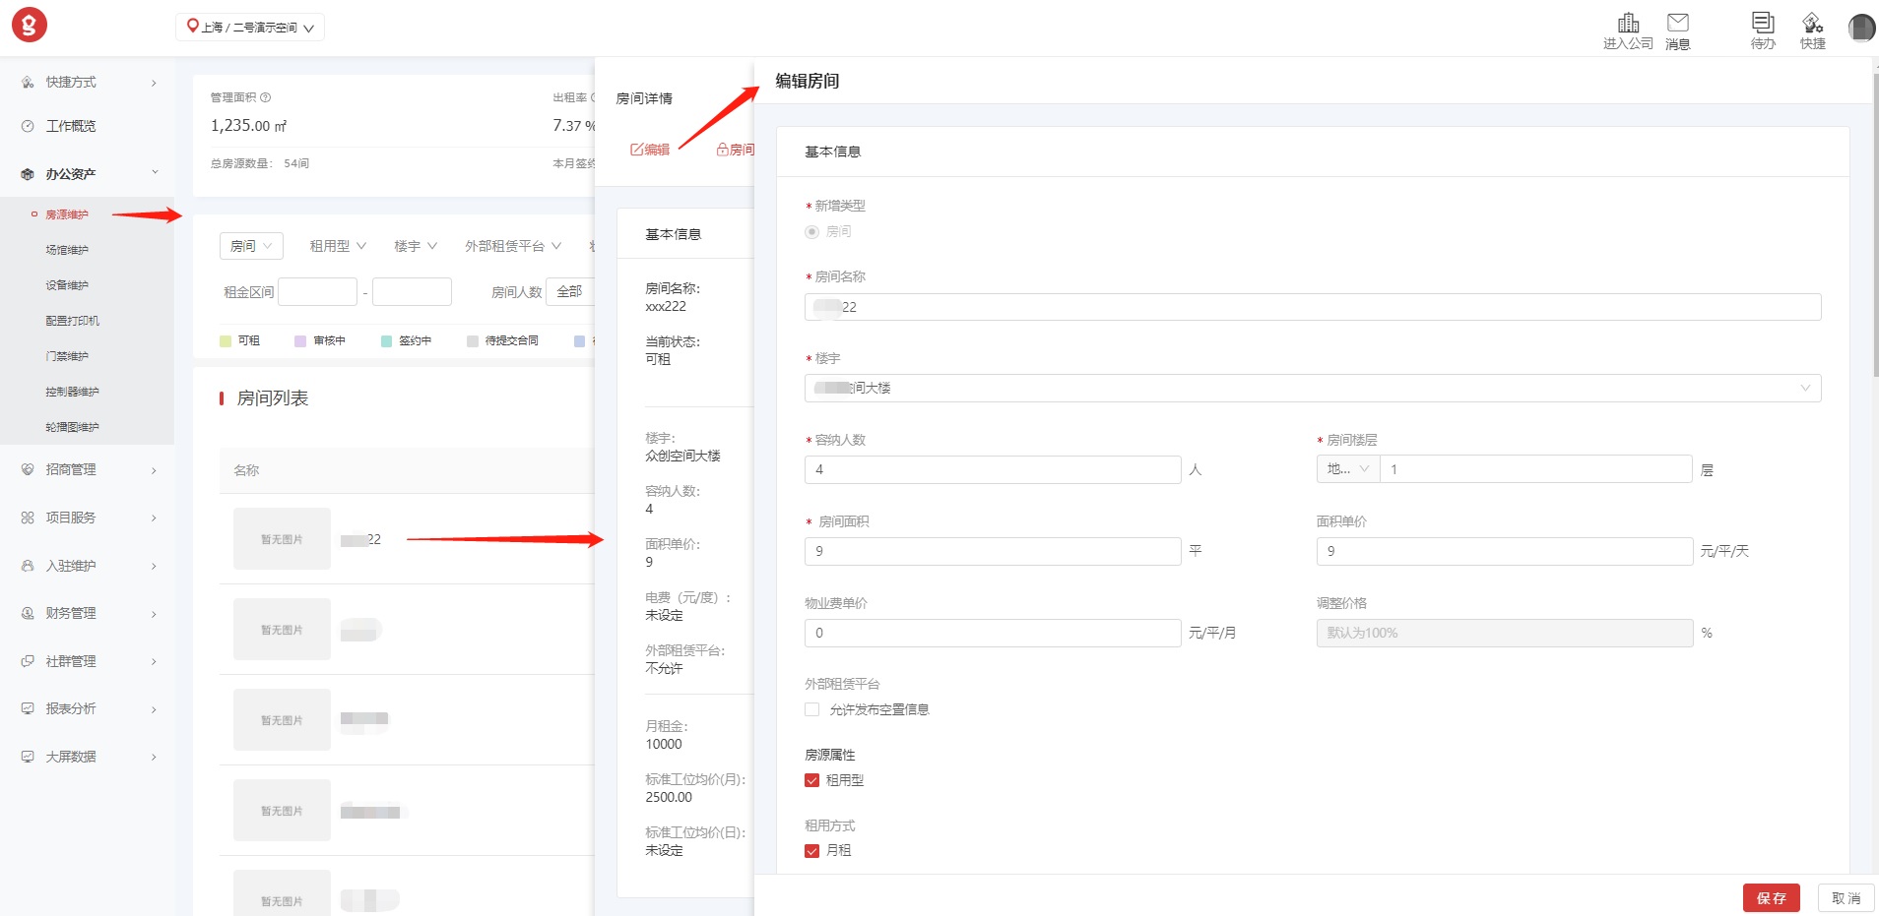Open the 楼宇 building dropdown in edit form
The height and width of the screenshot is (916, 1879).
coord(1312,388)
